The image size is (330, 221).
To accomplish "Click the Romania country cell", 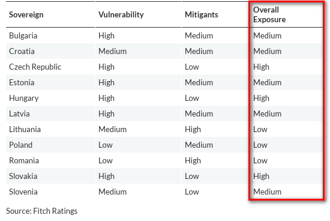I will tap(24, 160).
